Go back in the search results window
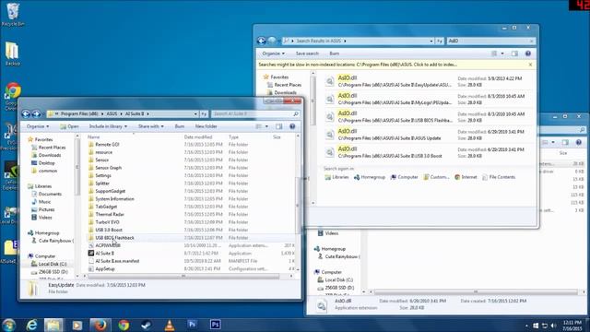This screenshot has height=332, width=590. [262, 41]
